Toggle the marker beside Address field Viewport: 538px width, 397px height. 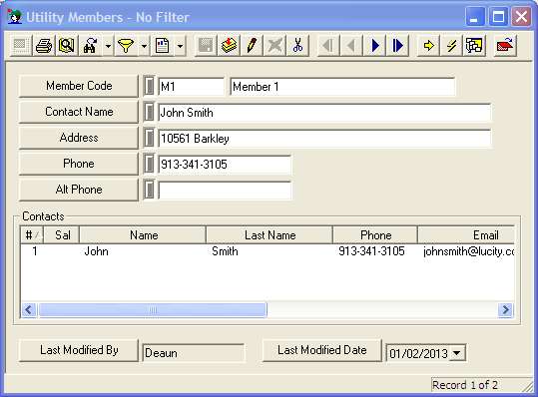pos(150,139)
